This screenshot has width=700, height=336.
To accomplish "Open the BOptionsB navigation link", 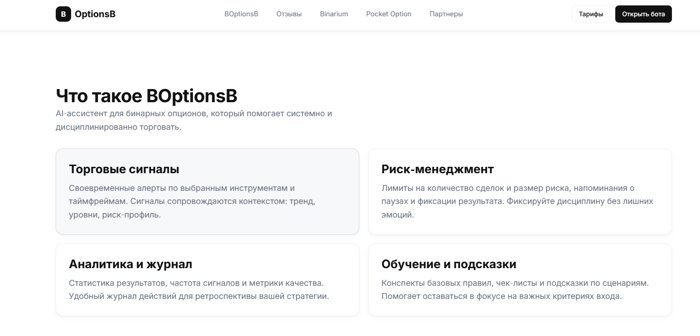I will [x=241, y=14].
